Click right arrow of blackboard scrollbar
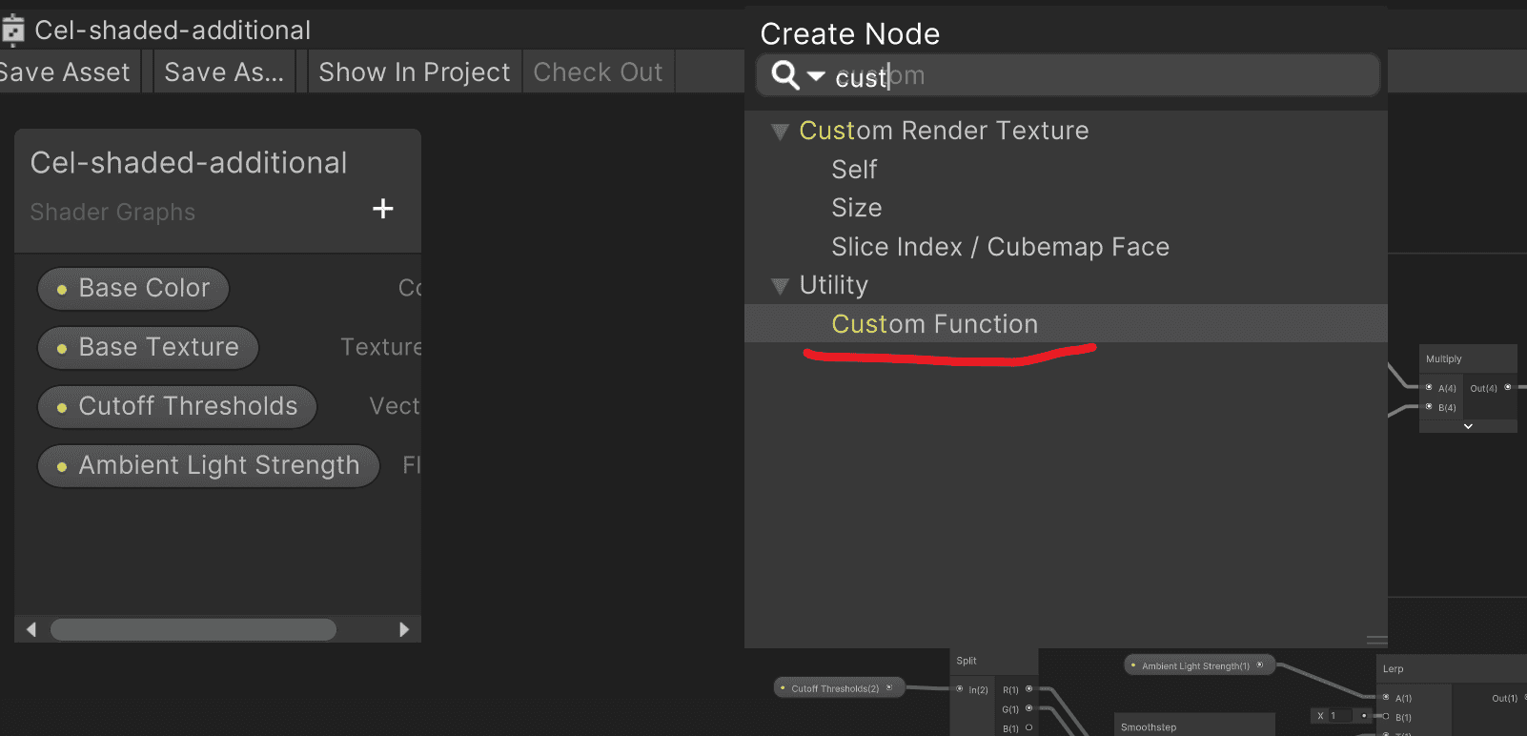Screen dimensions: 1527x736 pyautogui.click(x=404, y=629)
